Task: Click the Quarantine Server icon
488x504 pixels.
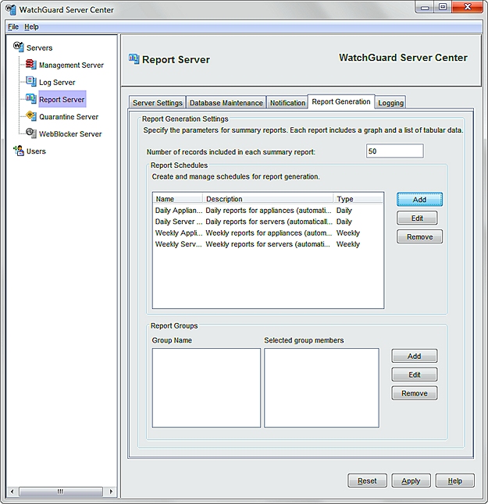Action: click(x=31, y=116)
